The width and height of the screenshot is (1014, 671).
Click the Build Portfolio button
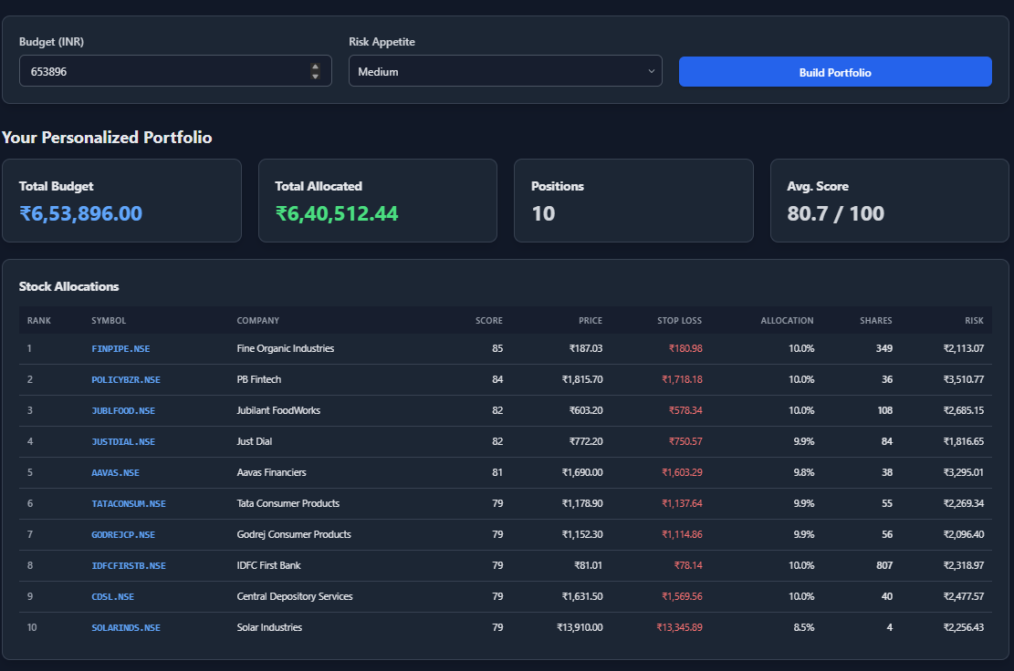pos(834,70)
